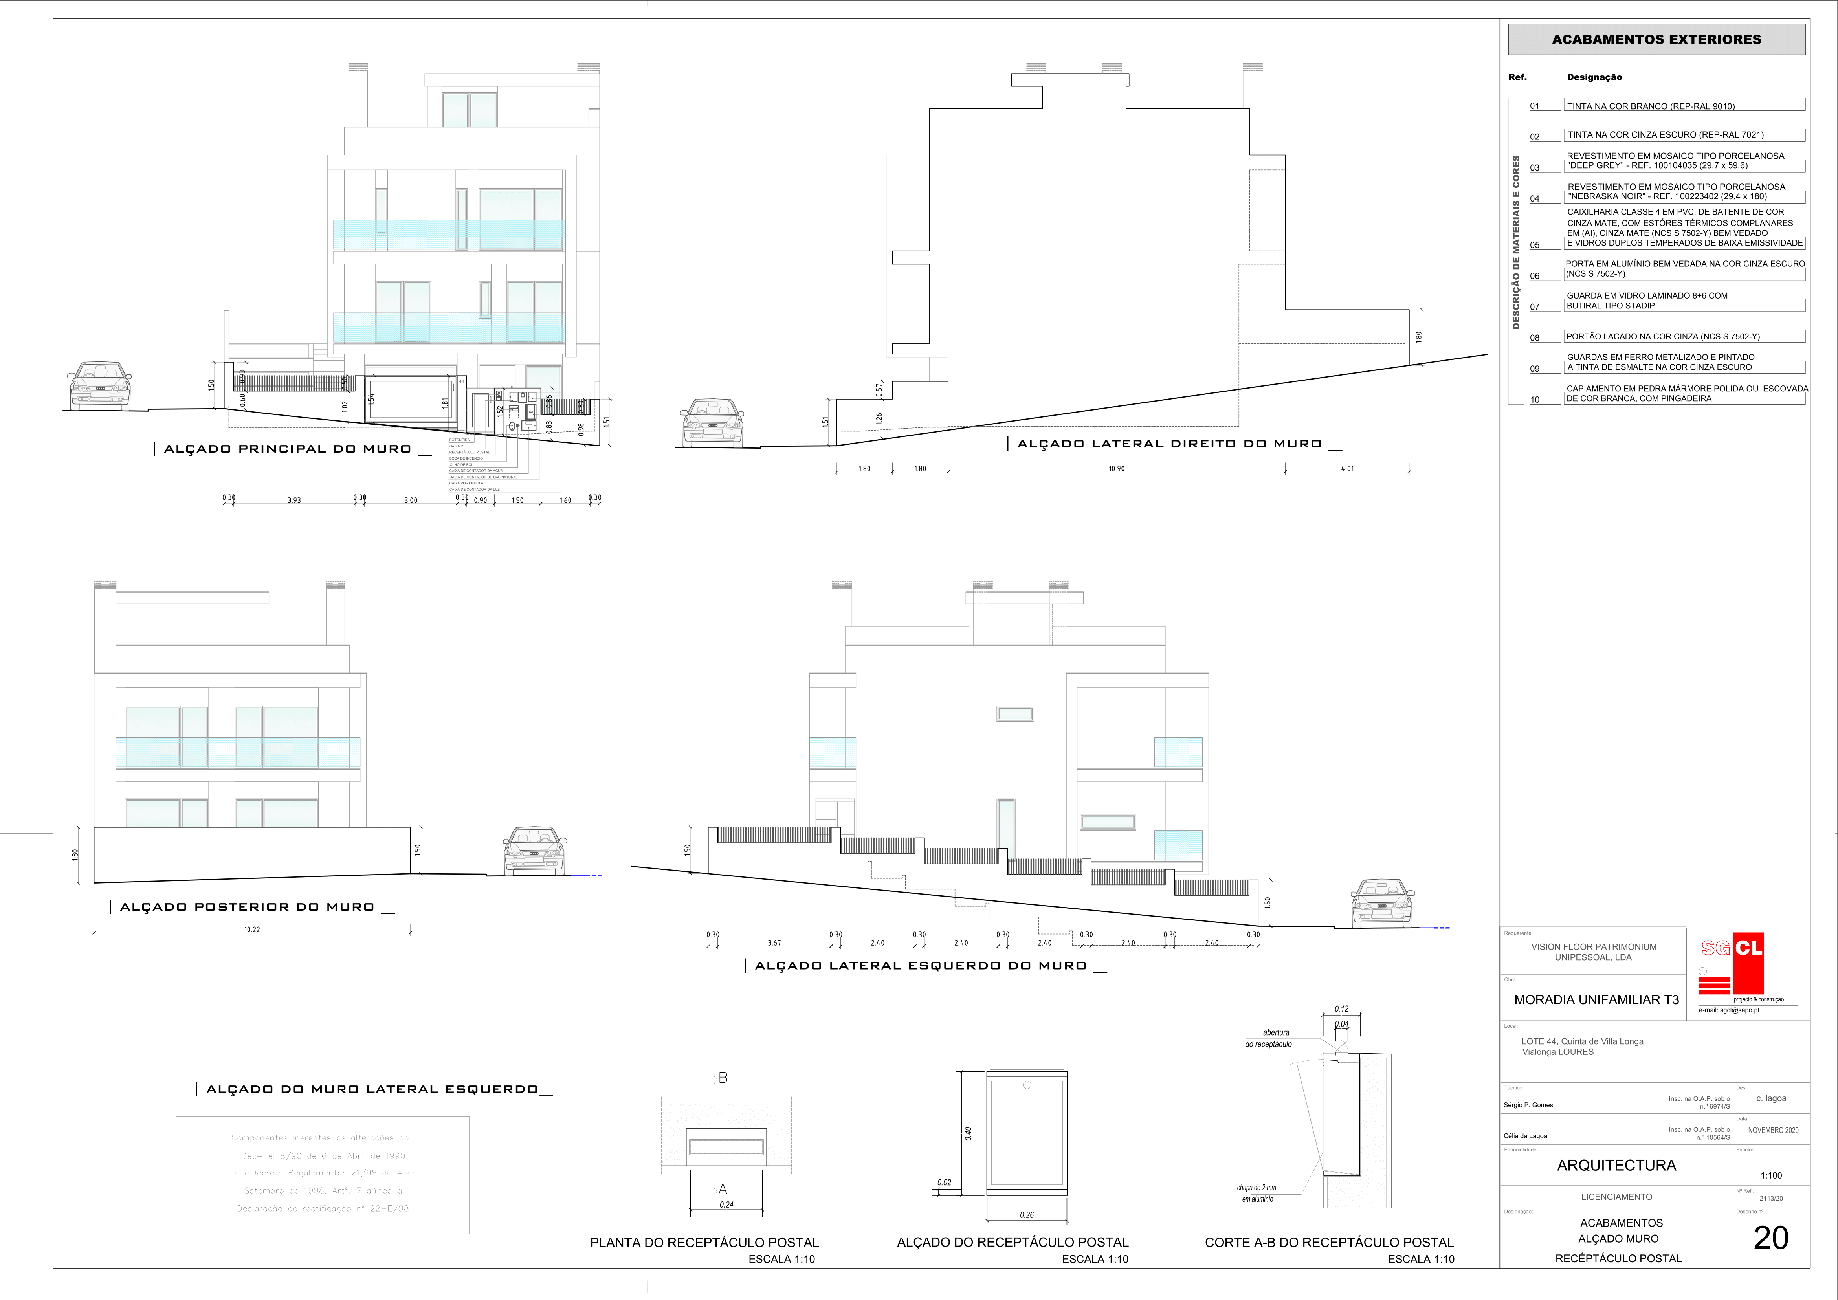Click the car beside Alçado Principal elevation
The height and width of the screenshot is (1300, 1838).
pos(99,387)
